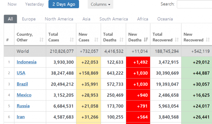Switch to the Europe tab
Image resolution: width=212 pixels, height=124 pixels.
(x=29, y=19)
